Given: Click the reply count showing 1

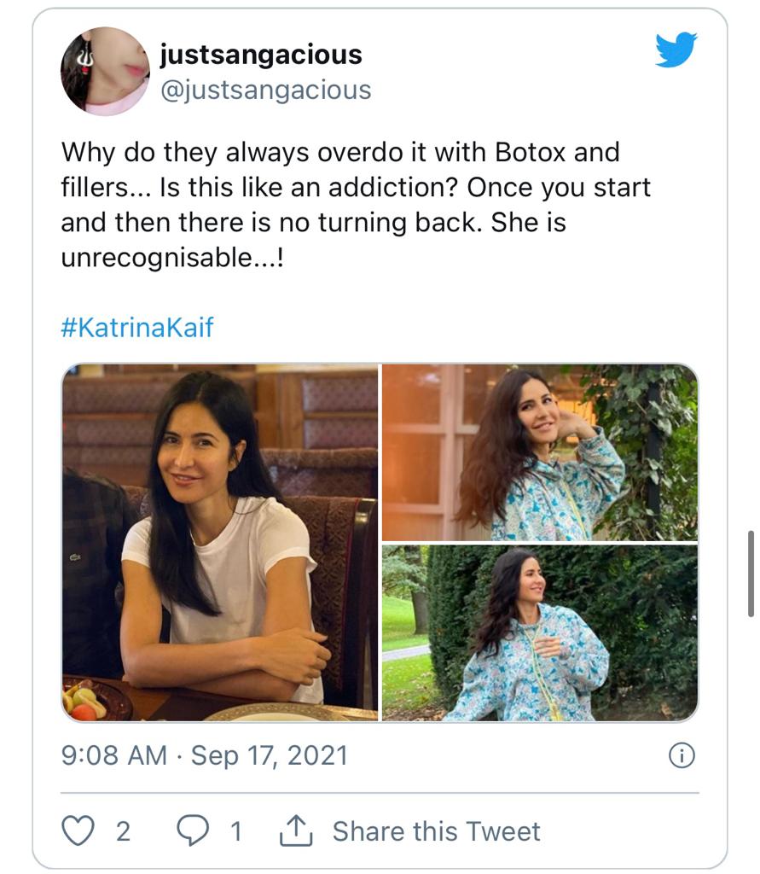Looking at the screenshot, I should [235, 830].
